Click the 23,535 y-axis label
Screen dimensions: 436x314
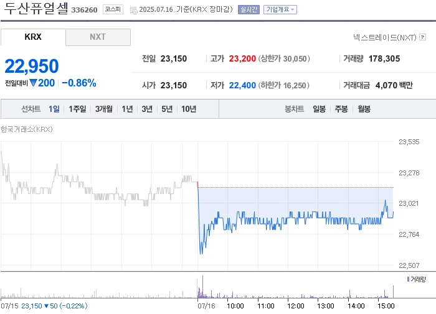409,142
